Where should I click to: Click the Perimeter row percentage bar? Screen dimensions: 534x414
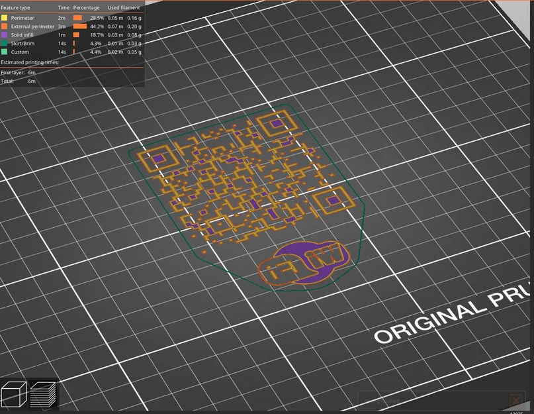coord(77,18)
